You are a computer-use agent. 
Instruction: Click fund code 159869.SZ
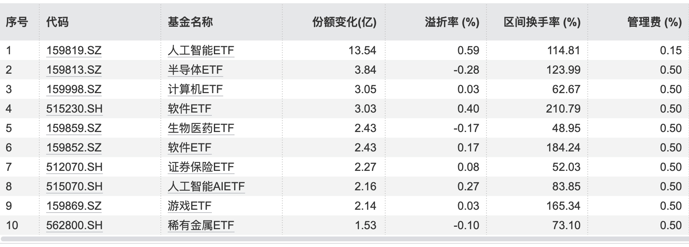pos(74,206)
